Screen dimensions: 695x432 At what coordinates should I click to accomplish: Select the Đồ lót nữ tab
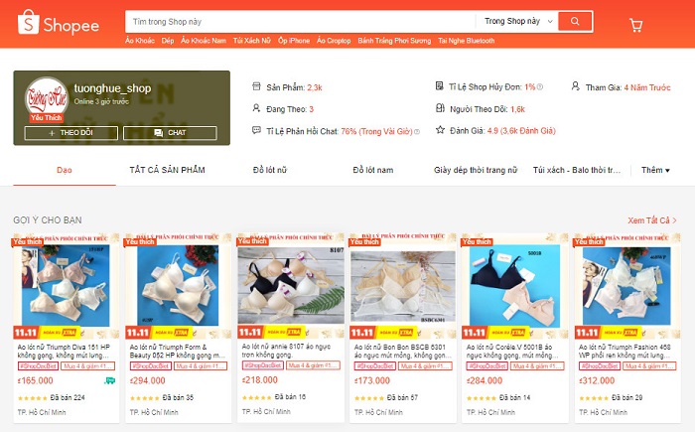pos(270,170)
